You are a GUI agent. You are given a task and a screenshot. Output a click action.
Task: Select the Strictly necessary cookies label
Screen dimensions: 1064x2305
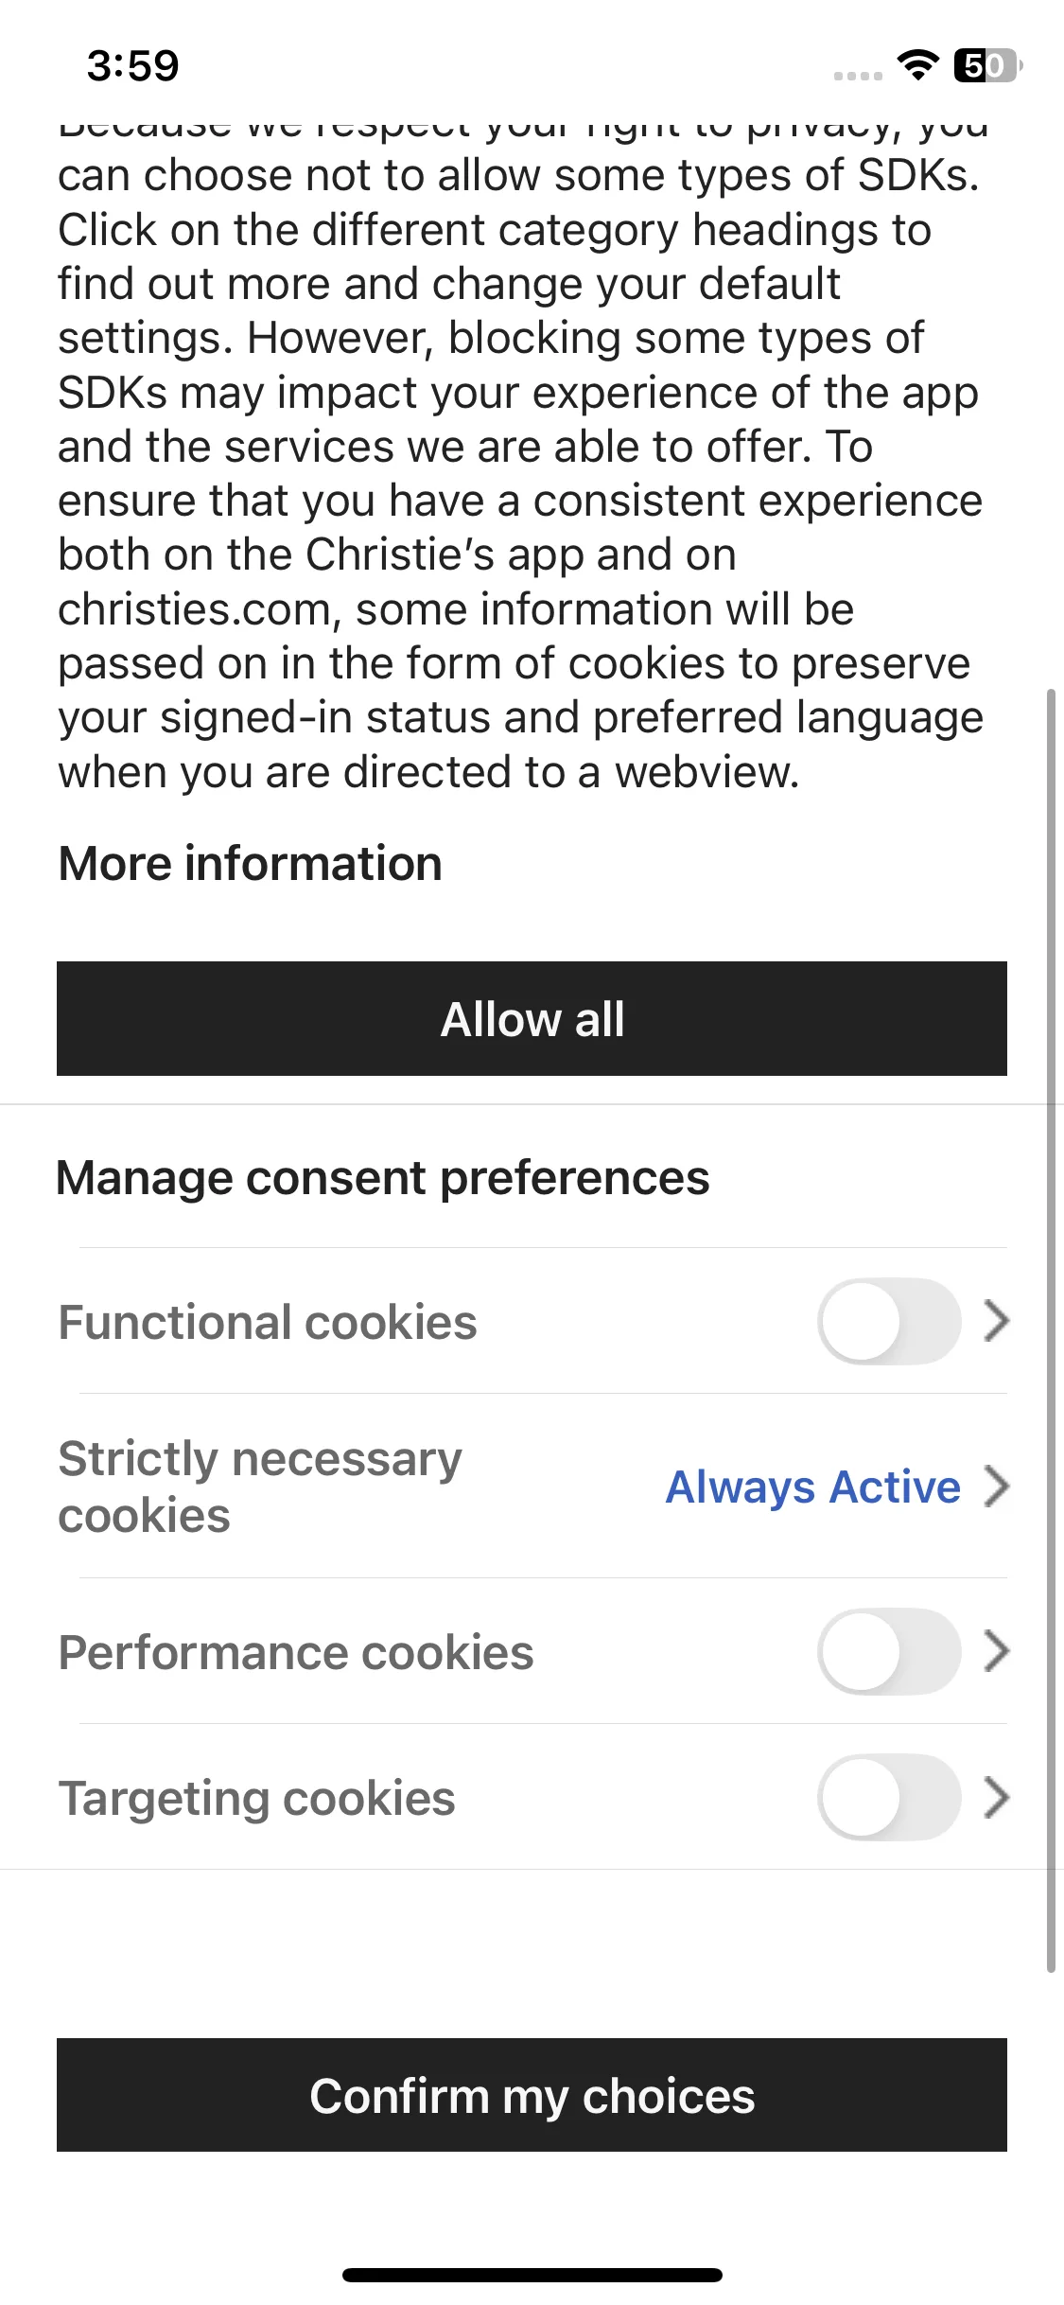(260, 1487)
